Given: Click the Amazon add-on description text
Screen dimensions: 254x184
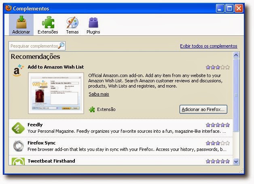Looking at the screenshot, I should (x=155, y=81).
